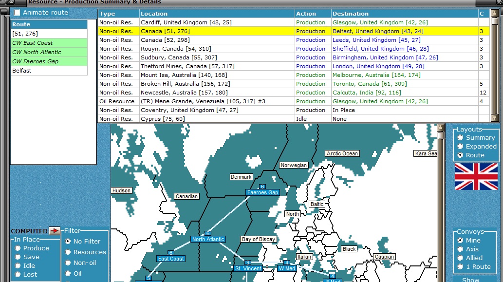Select the Sudbury, Canada row

[294, 57]
